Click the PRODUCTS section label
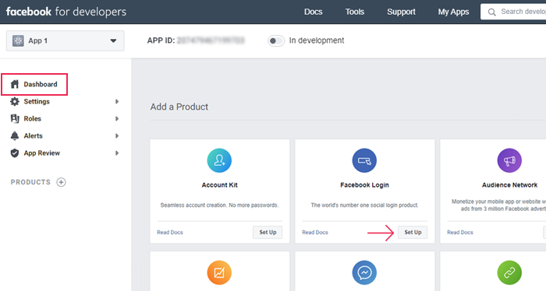546x291 pixels. pyautogui.click(x=30, y=182)
